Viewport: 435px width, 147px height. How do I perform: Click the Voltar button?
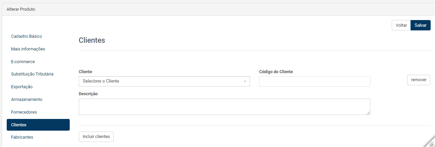tap(401, 25)
